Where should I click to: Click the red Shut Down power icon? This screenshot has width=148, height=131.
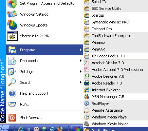tap(12, 118)
